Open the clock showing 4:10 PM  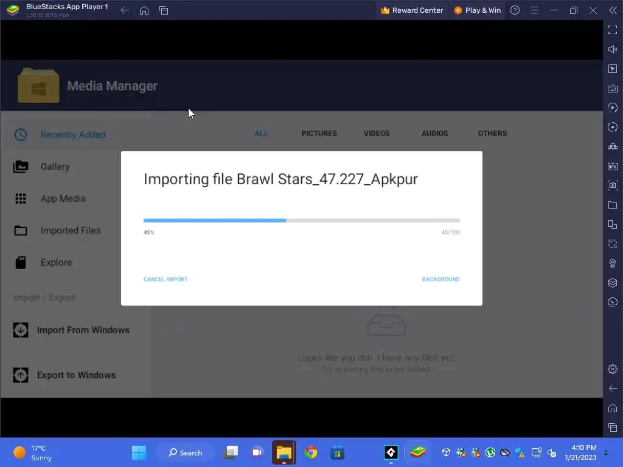click(x=580, y=452)
